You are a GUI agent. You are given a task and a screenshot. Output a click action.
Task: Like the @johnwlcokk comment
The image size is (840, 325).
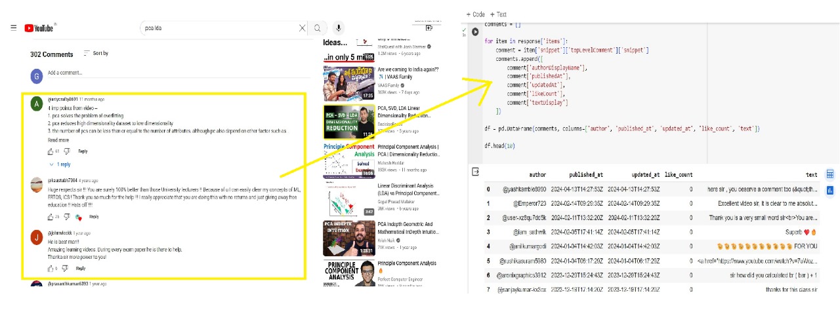(51, 268)
